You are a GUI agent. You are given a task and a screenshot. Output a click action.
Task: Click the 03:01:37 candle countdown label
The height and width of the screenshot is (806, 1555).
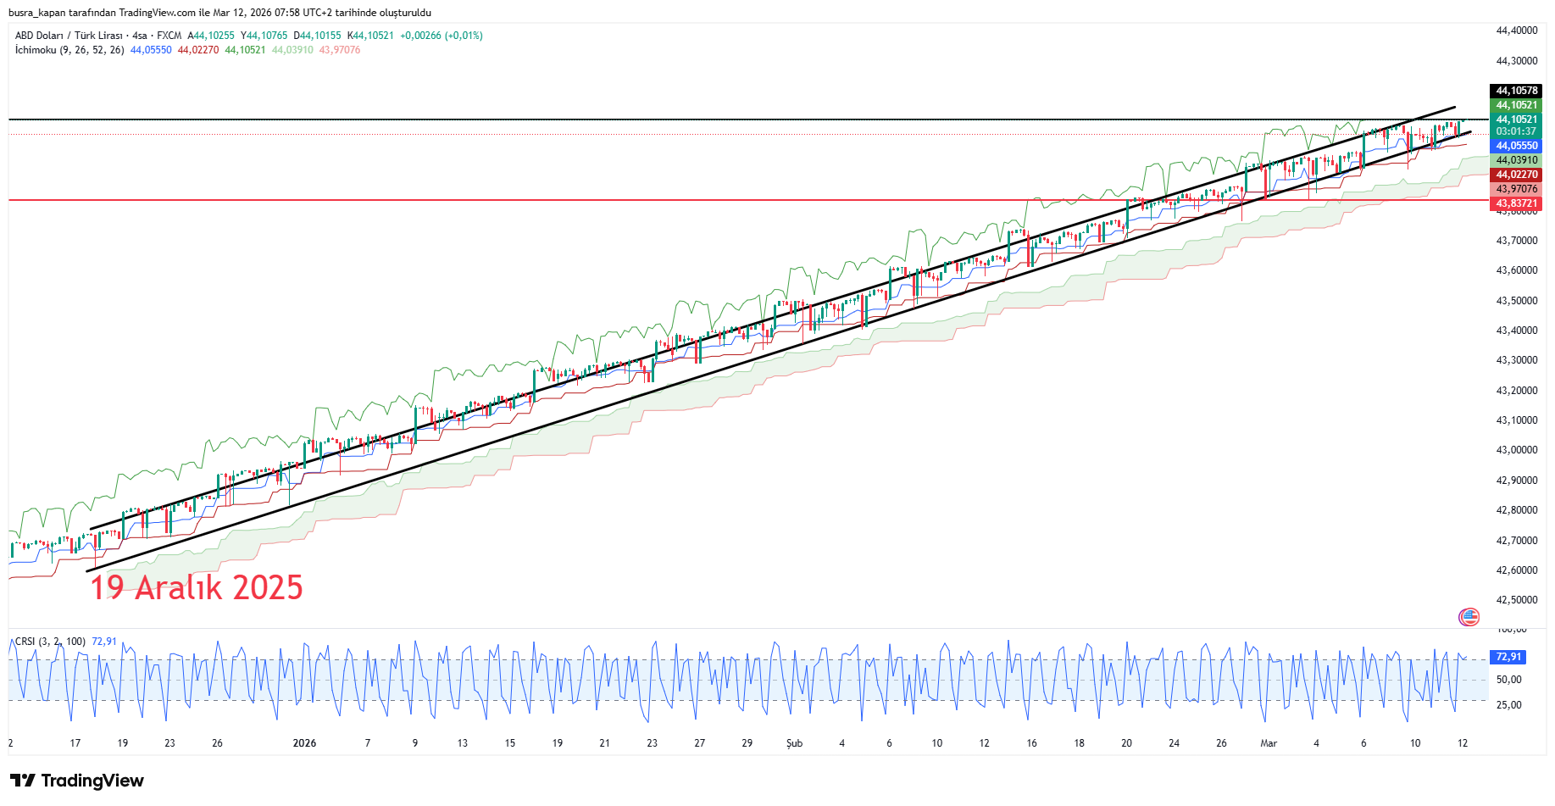(1516, 131)
